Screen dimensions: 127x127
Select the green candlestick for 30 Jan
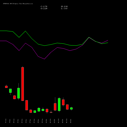click(x=43, y=110)
